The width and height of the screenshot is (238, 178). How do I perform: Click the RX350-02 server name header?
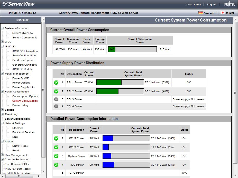tap(22, 20)
